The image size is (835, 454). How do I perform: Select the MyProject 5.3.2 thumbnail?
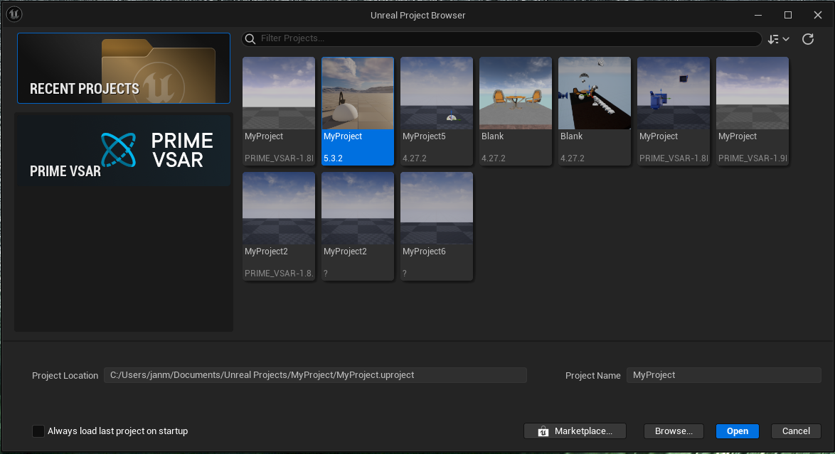tap(358, 93)
